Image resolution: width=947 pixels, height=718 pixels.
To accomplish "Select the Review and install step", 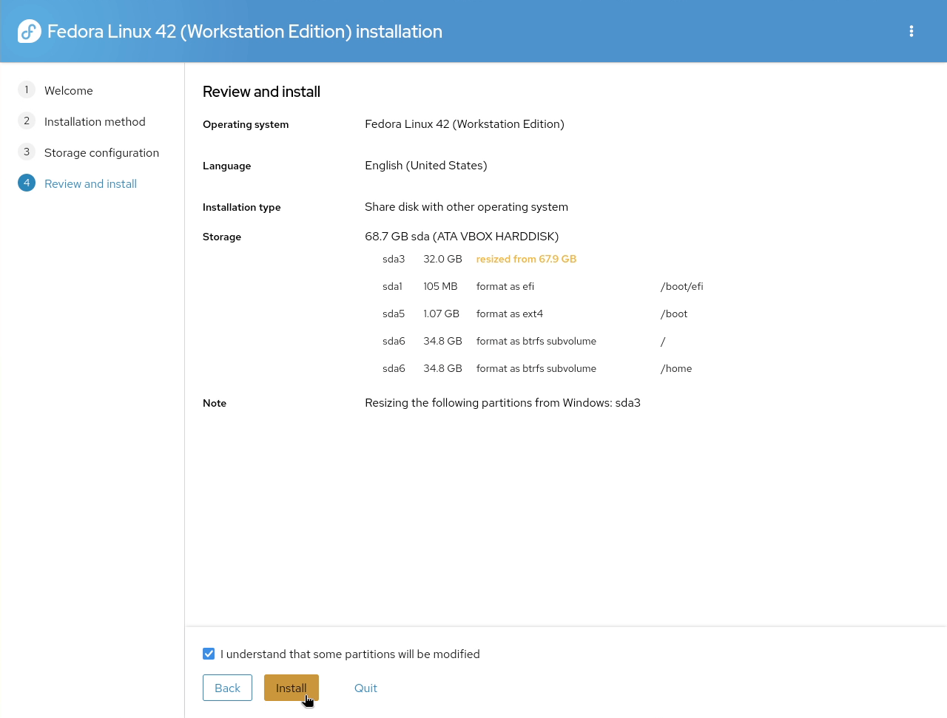I will pos(90,183).
